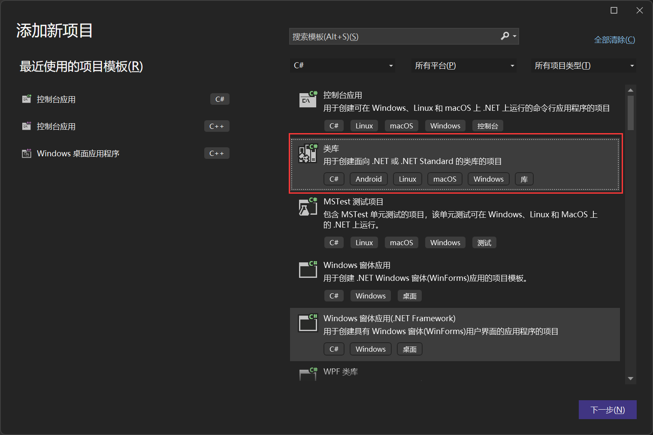Click the 下一步 button
The width and height of the screenshot is (653, 435).
coord(608,410)
